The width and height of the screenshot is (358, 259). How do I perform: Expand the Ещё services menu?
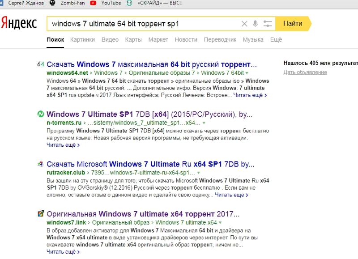(276, 40)
